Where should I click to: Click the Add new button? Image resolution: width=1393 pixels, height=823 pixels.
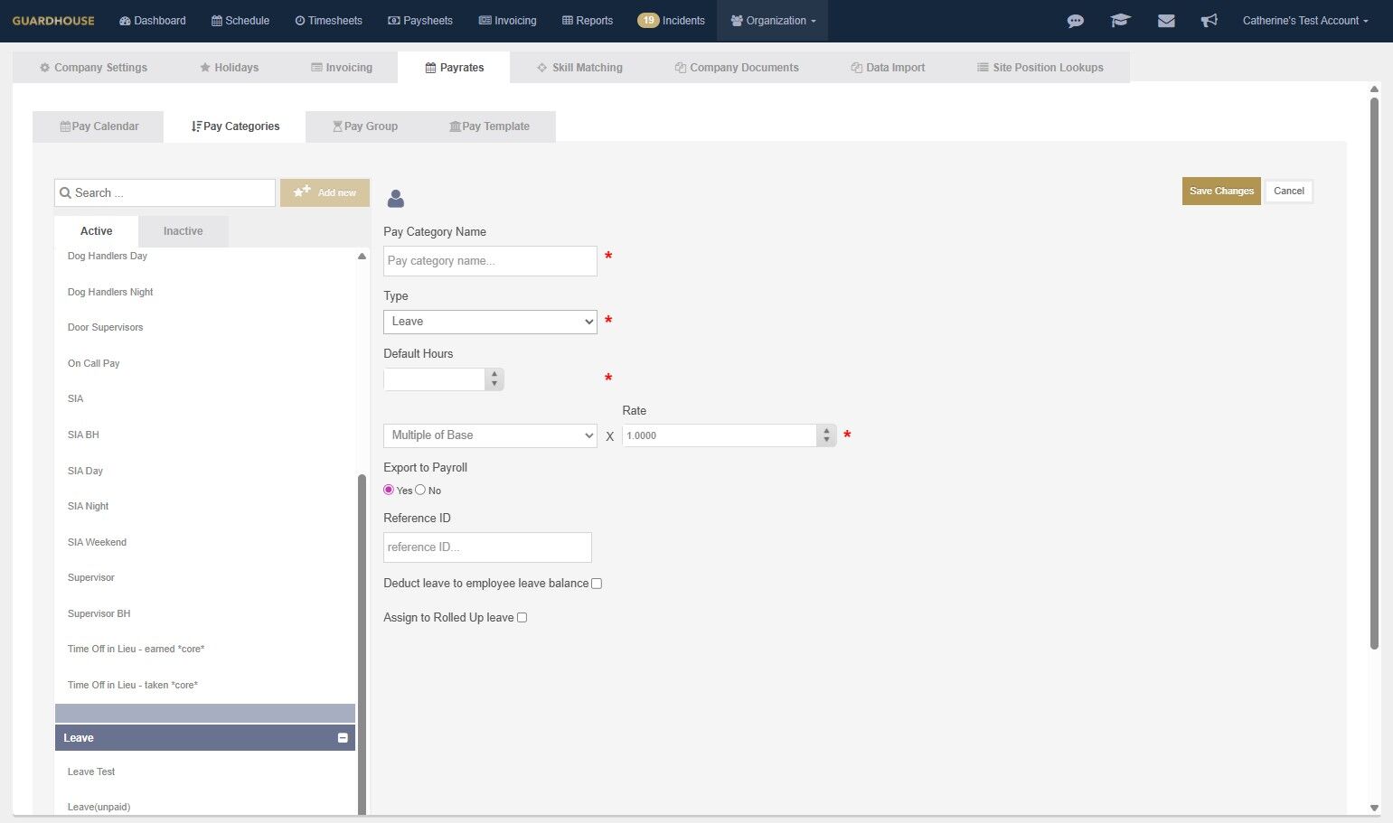pos(325,192)
